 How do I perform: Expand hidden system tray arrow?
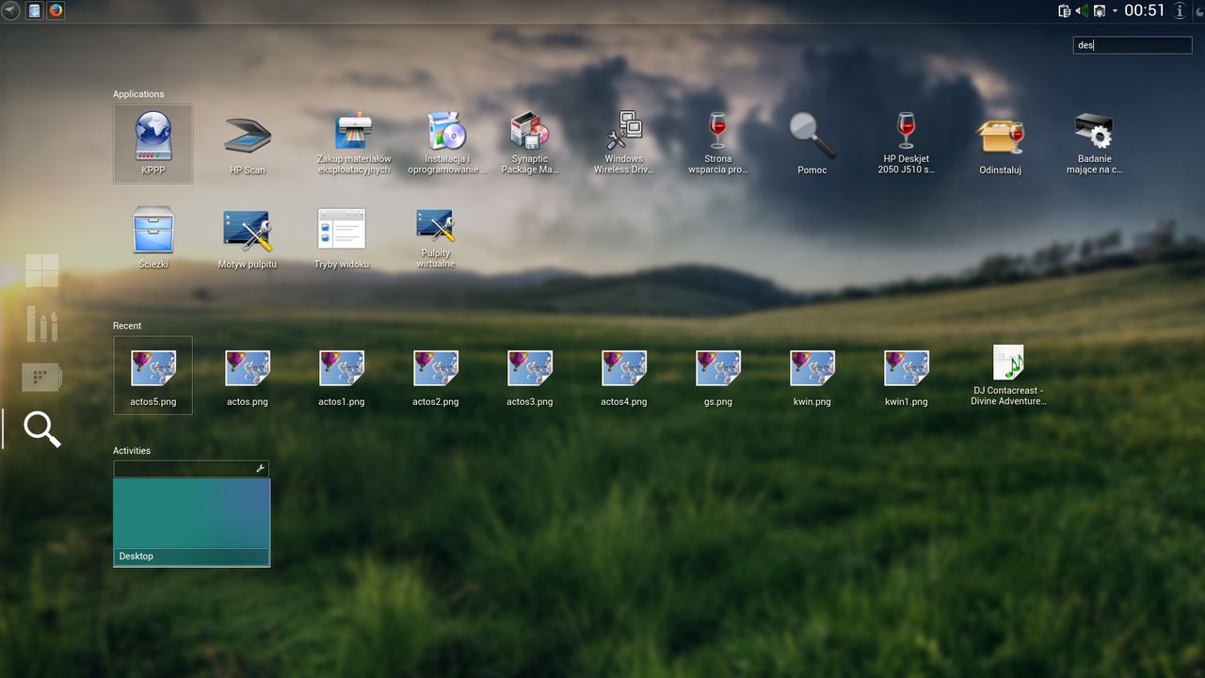click(x=1116, y=11)
